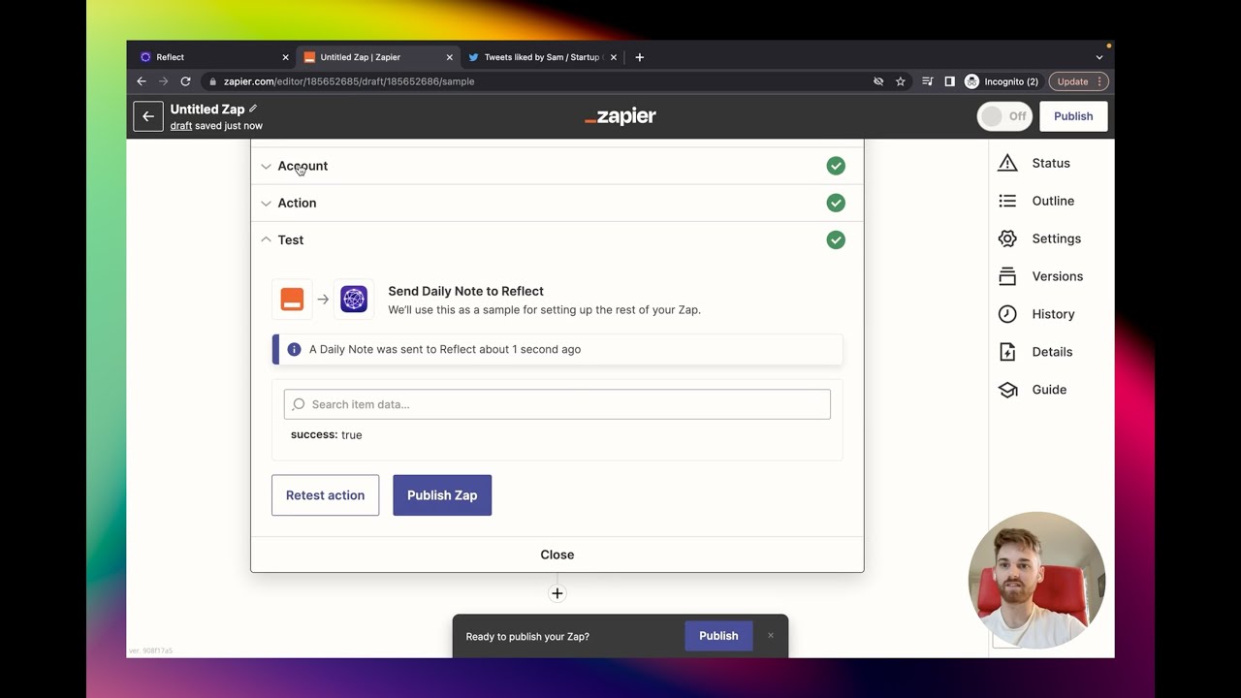1241x698 pixels.
Task: Click the Chrome Update button
Action: (1076, 81)
